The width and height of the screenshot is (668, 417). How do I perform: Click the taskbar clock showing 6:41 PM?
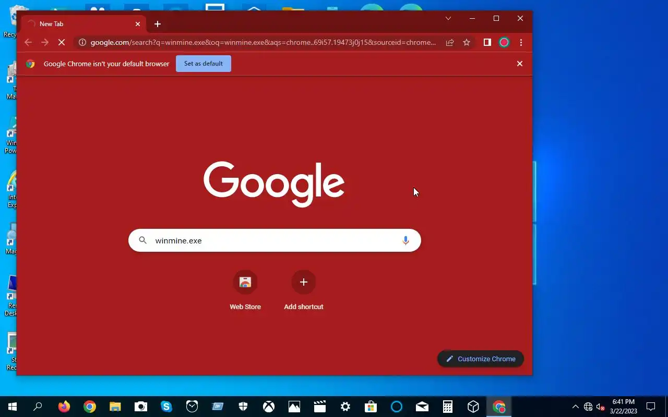click(x=624, y=407)
